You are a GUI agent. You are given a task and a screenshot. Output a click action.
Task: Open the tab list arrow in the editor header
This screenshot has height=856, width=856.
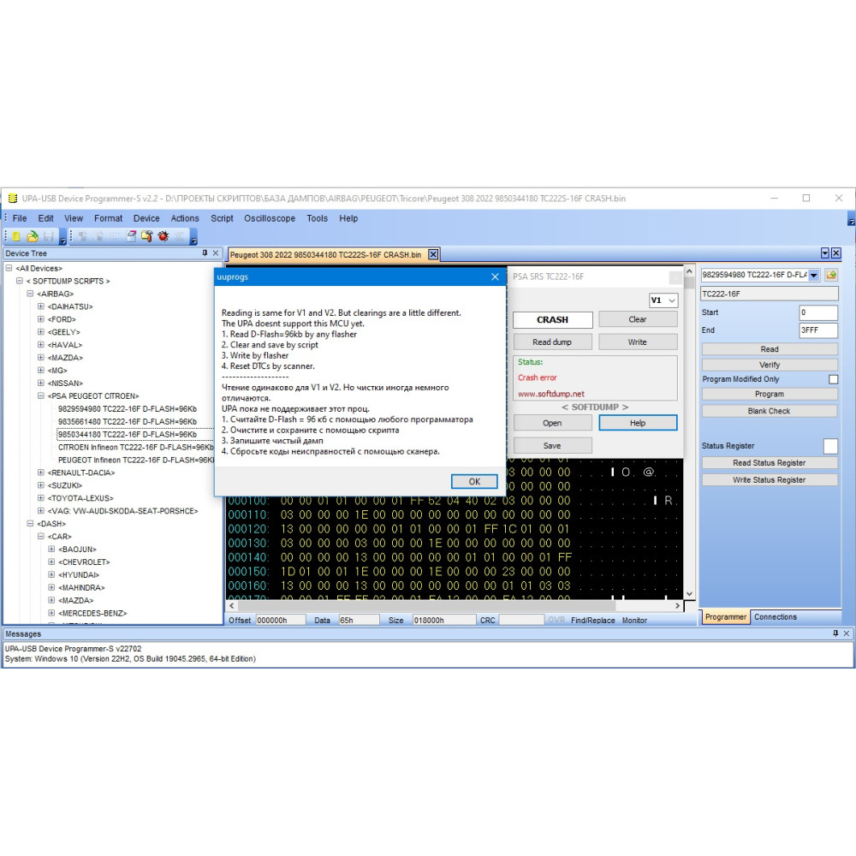point(825,253)
